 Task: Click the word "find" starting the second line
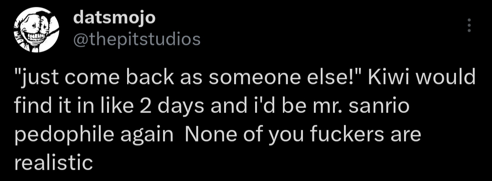(x=33, y=106)
